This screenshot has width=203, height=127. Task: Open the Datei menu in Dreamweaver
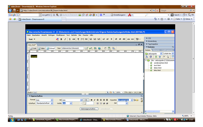point(29,35)
